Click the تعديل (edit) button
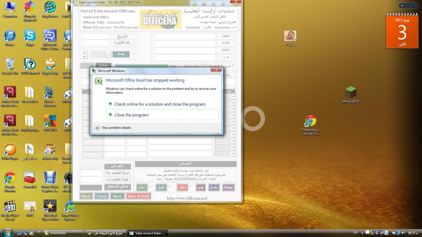The height and width of the screenshot is (237, 422). 161,187
